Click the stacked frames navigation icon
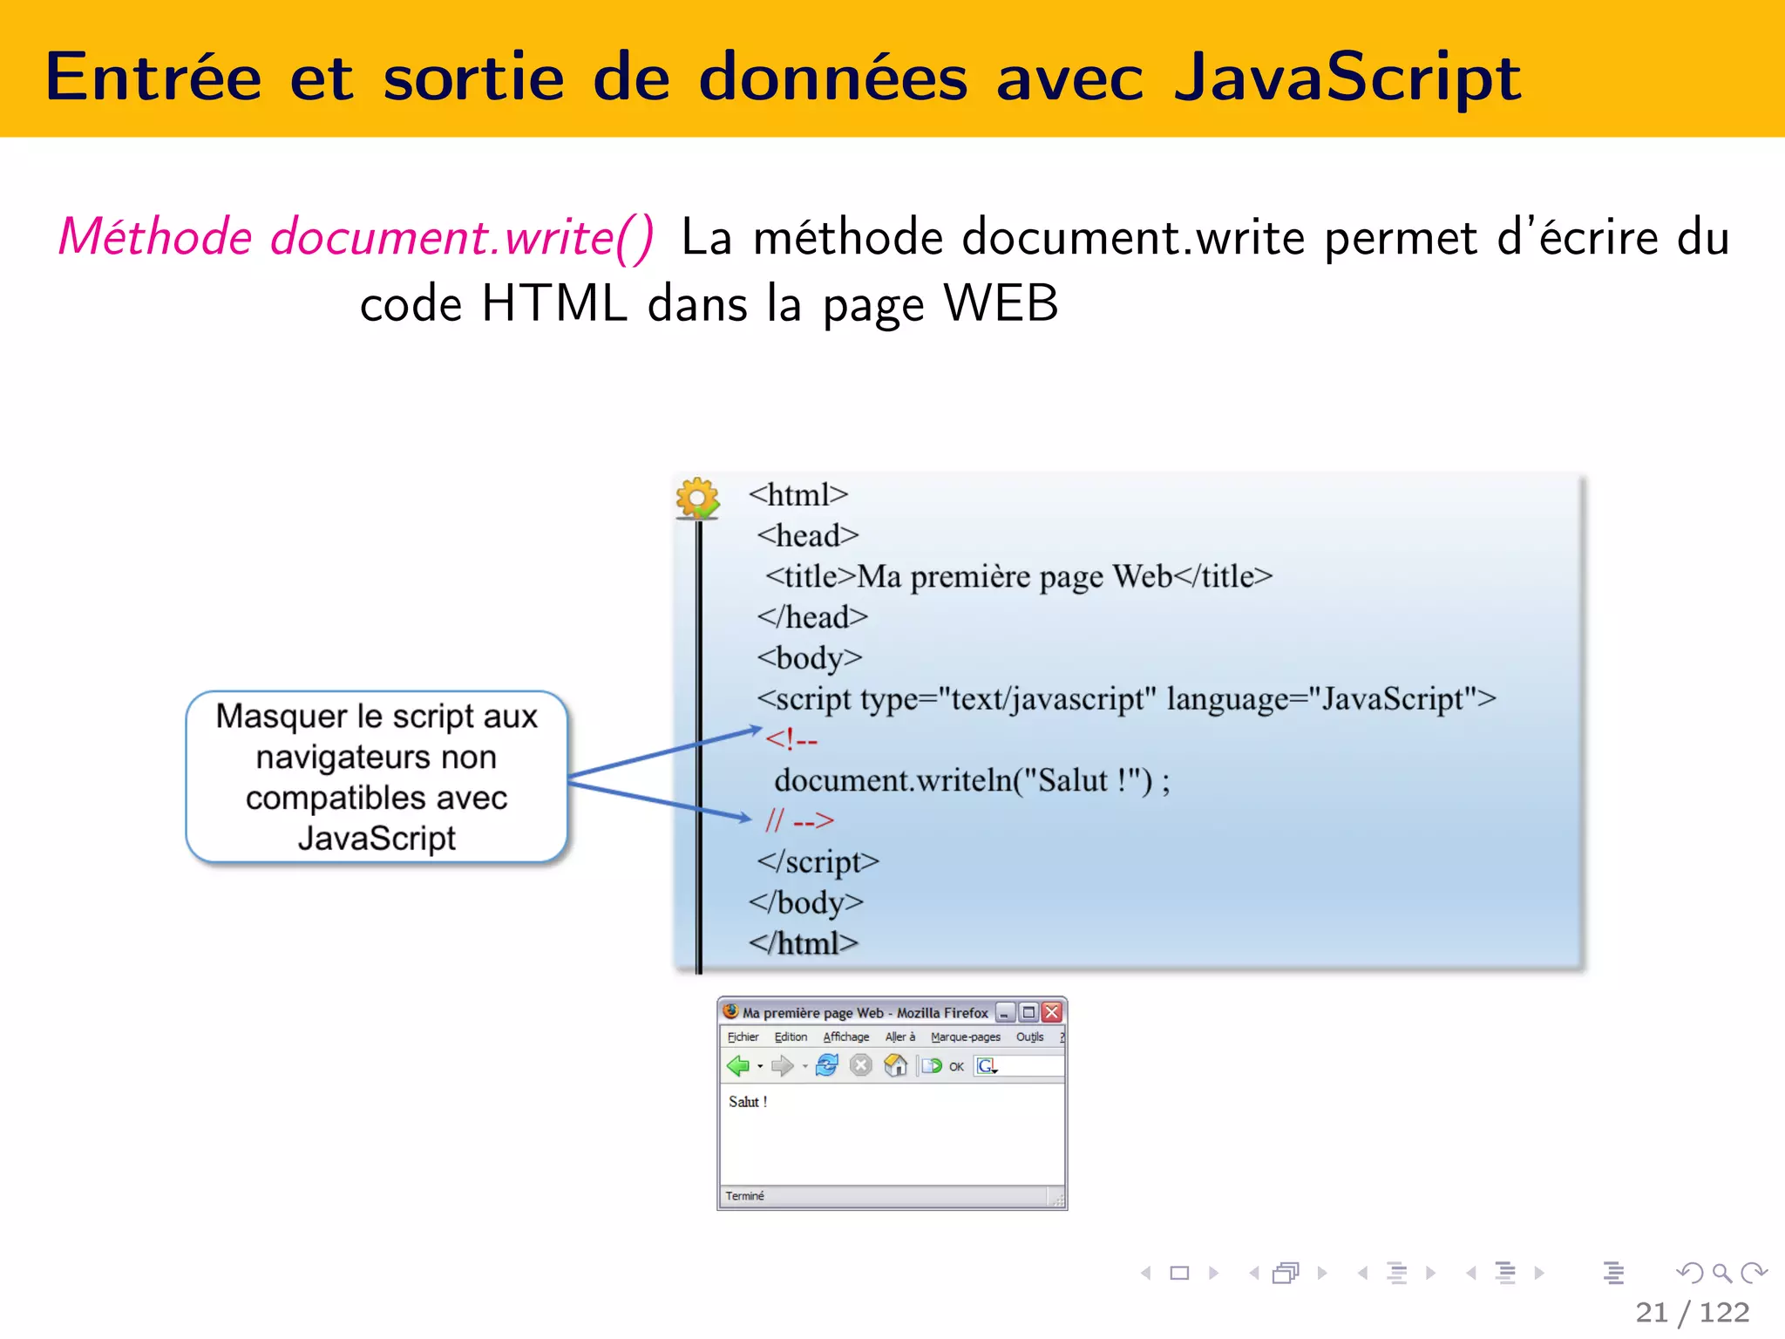Screen dimensions: 1785x1339 [1286, 1273]
